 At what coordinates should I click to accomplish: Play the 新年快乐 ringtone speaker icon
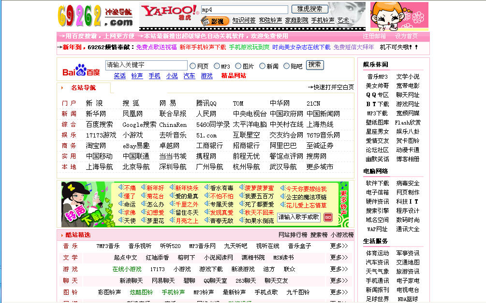click(x=172, y=187)
